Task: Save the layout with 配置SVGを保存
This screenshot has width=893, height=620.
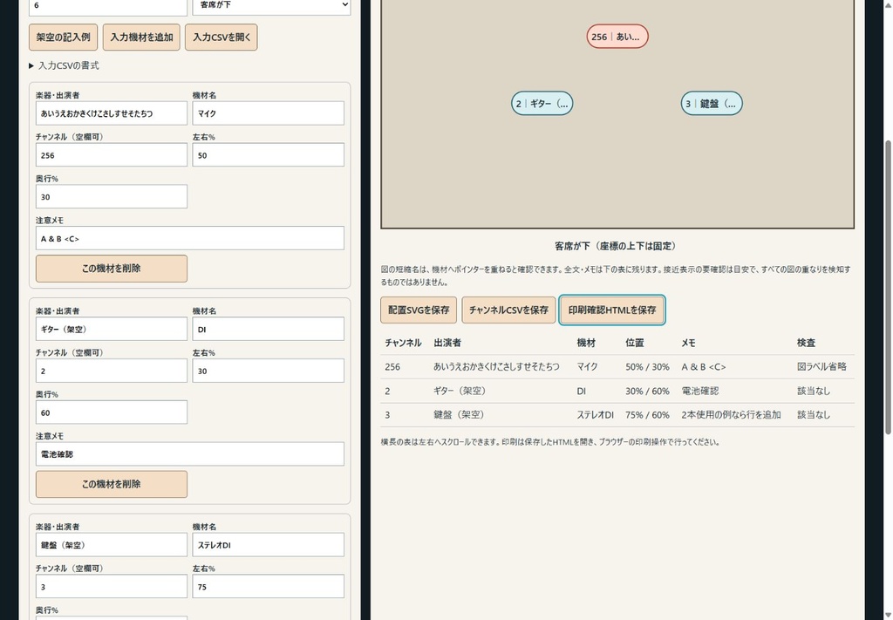Action: coord(419,310)
